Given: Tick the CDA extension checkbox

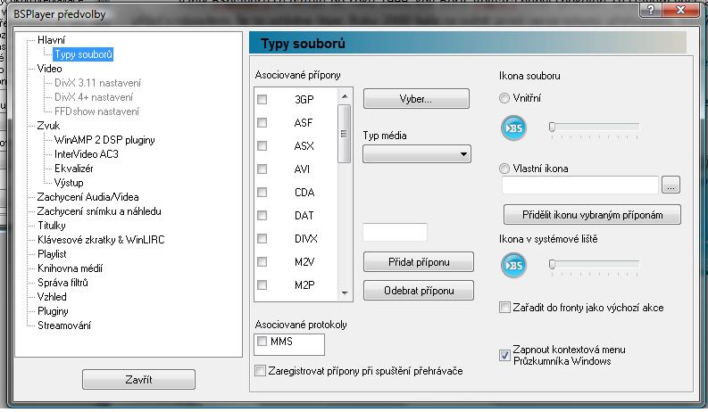Looking at the screenshot, I should [x=262, y=192].
